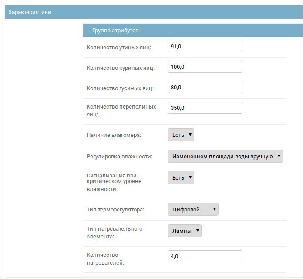Viewport: 303px width, 279px height.
Task: Open the Регулировка влажности dropdown
Action: (225, 156)
